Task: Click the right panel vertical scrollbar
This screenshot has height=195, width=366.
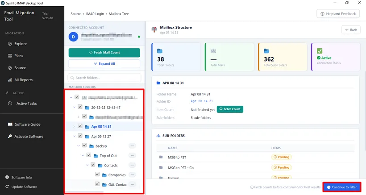Action: (365, 111)
